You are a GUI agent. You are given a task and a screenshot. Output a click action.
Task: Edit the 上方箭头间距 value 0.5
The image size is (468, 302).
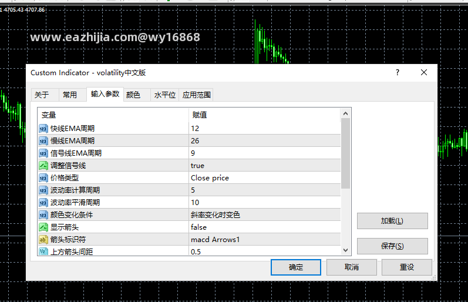(x=265, y=251)
